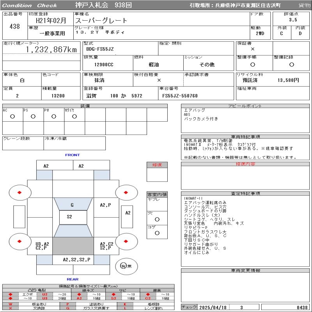Screen dimensions: 312x312
Task: Click the アピールポイント section header
Action: 245,106
